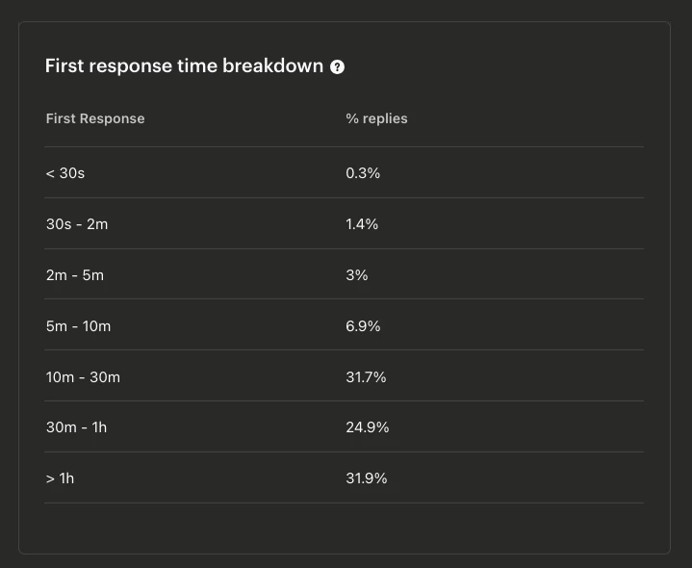Select the > 1h row label

60,478
